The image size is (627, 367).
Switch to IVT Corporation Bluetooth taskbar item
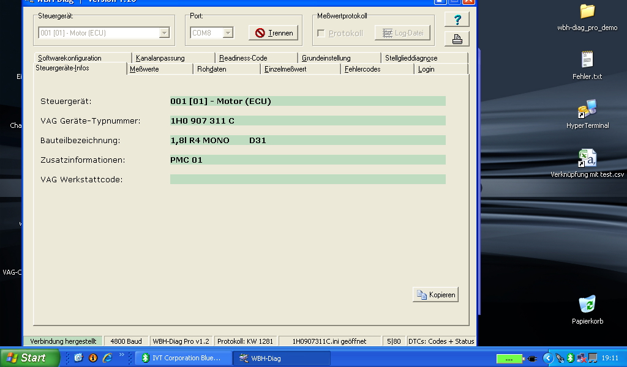click(x=184, y=358)
